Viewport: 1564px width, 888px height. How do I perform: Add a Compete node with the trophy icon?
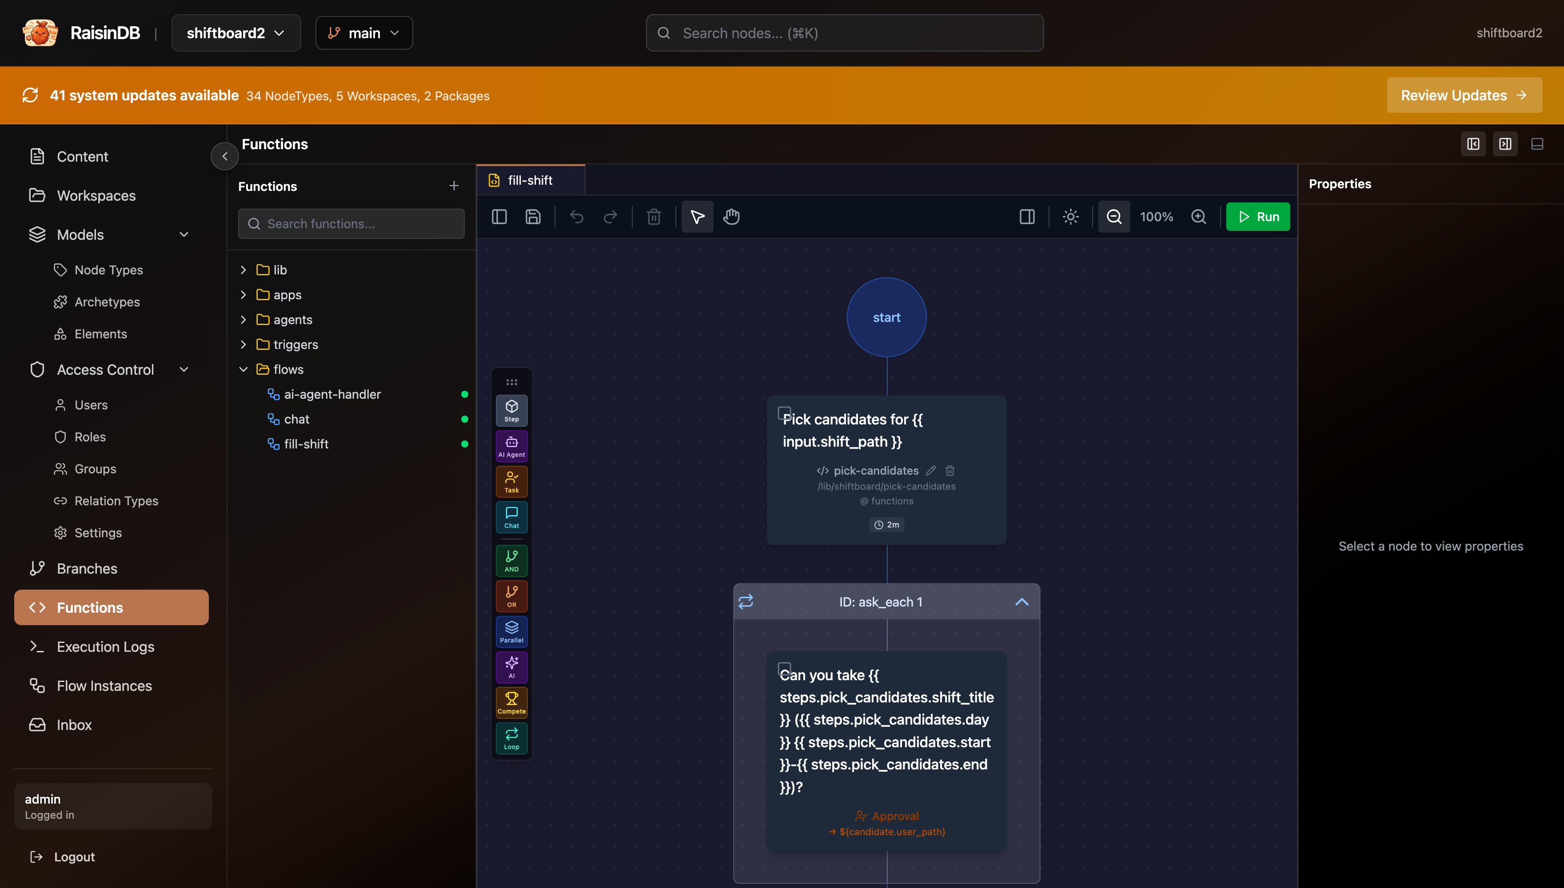(x=511, y=702)
